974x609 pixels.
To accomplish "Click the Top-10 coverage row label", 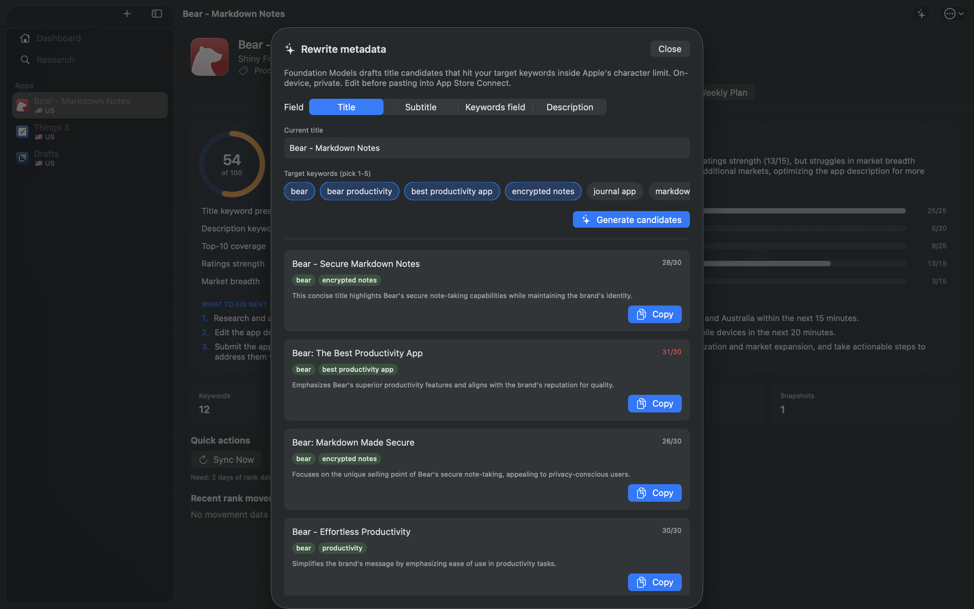I will point(233,246).
